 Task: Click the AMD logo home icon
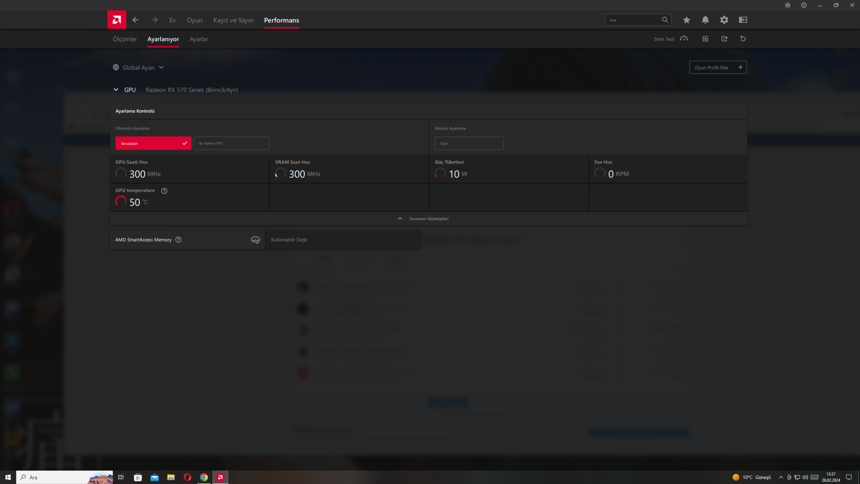click(116, 20)
